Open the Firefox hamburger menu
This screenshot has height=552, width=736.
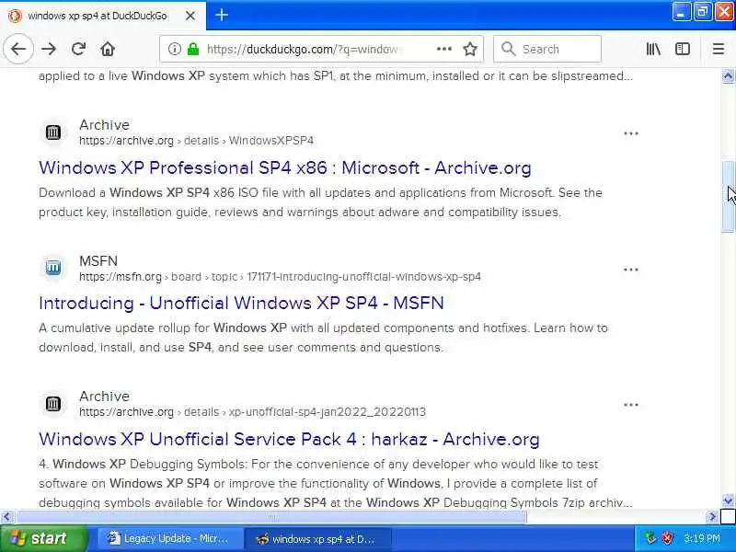[719, 49]
